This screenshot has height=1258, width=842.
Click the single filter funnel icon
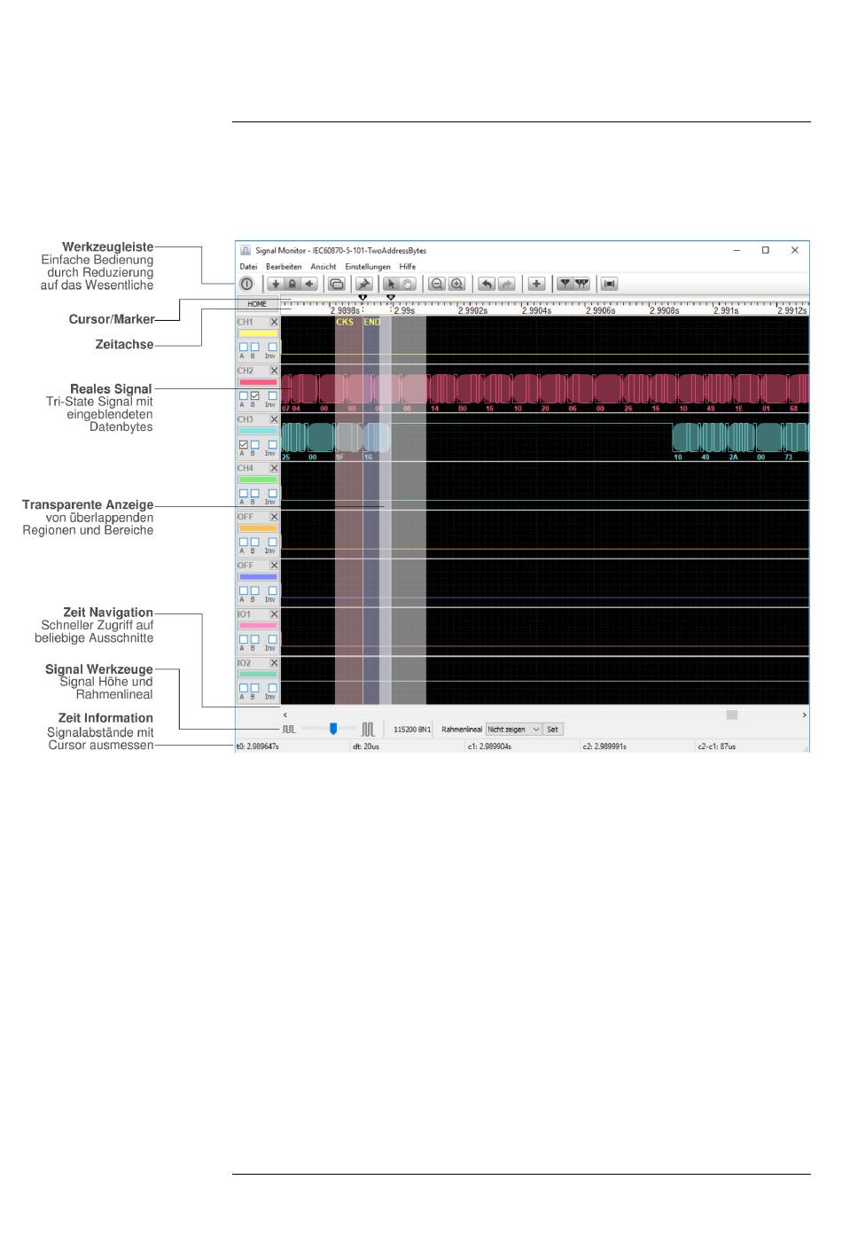point(564,284)
